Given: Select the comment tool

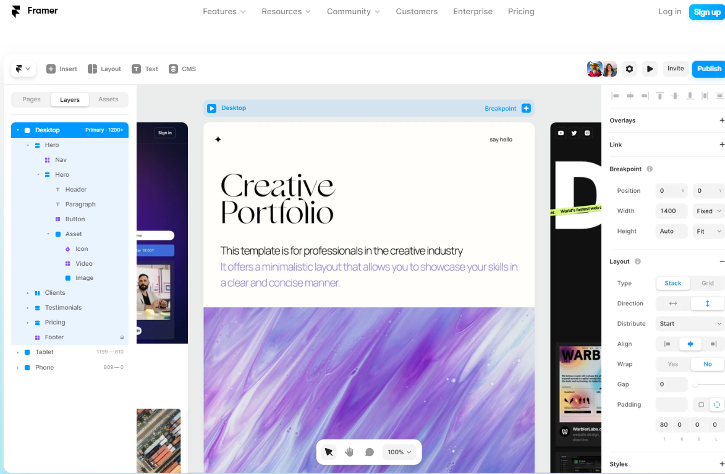Looking at the screenshot, I should 370,452.
